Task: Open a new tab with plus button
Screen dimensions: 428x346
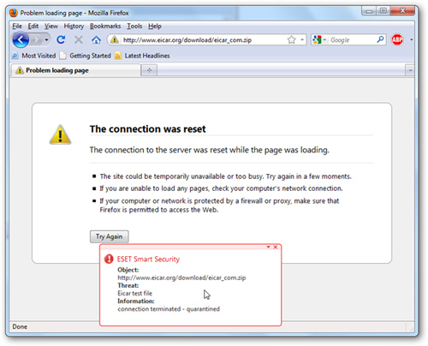Action: coord(149,70)
